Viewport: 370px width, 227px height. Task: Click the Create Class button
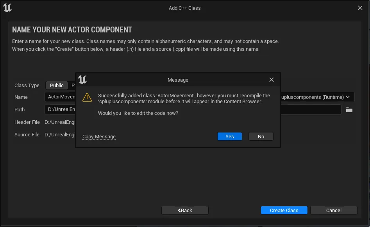point(284,210)
